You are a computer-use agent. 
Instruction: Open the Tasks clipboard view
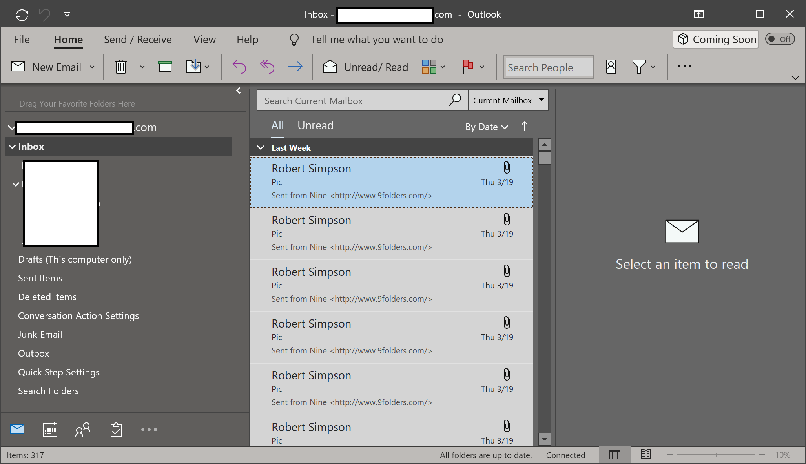point(116,430)
